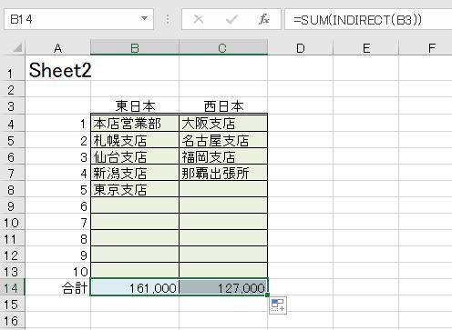452x330 pixels.
Task: Select row 3 header
Action: (12, 105)
